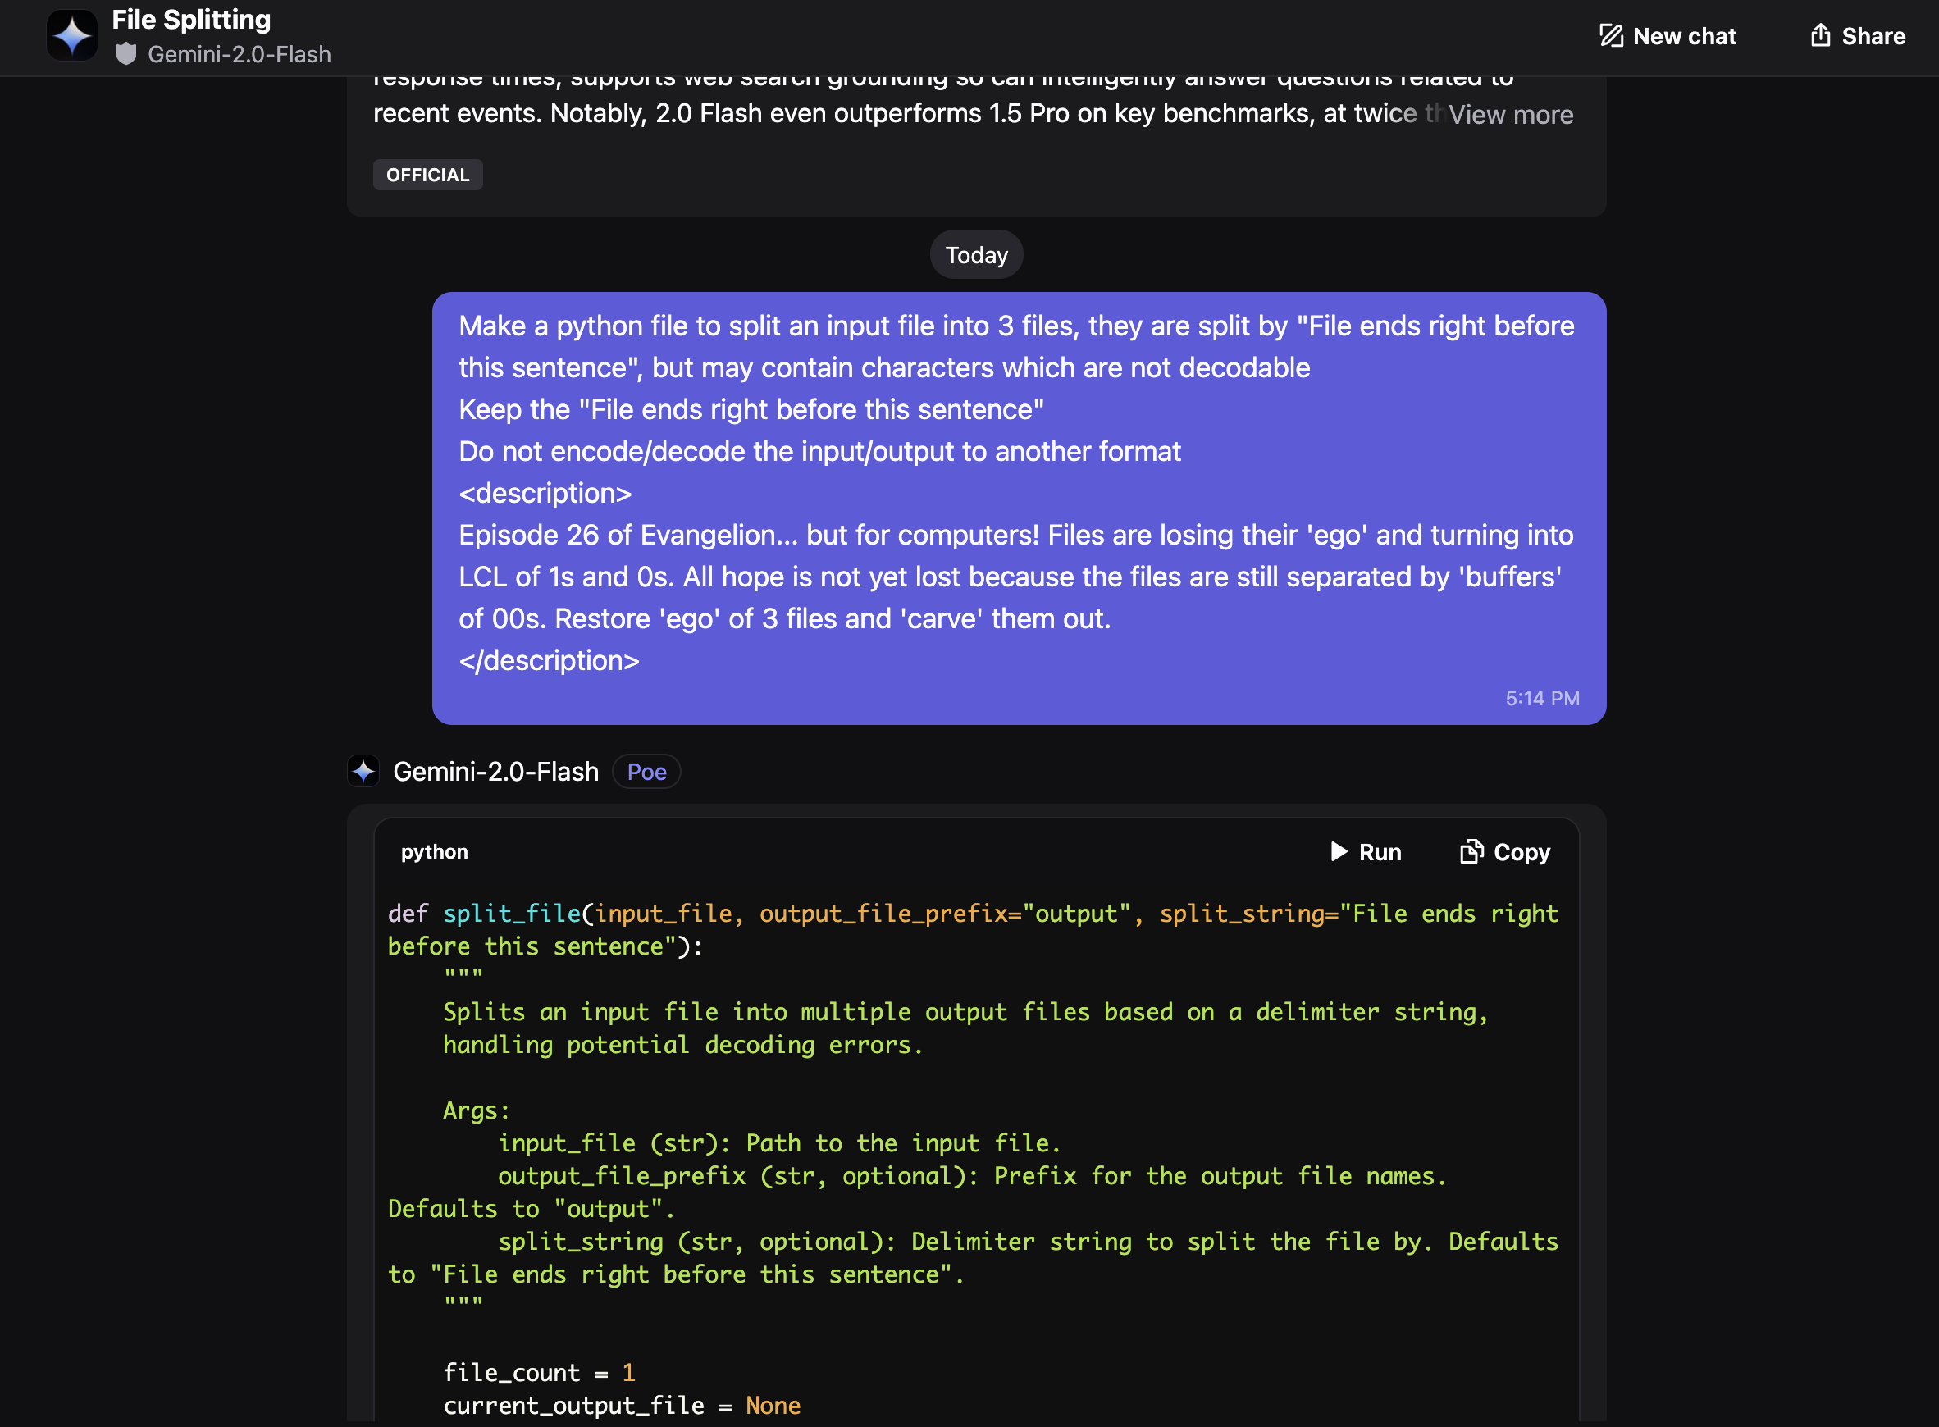Click the Run button text
The width and height of the screenshot is (1939, 1427).
point(1380,852)
